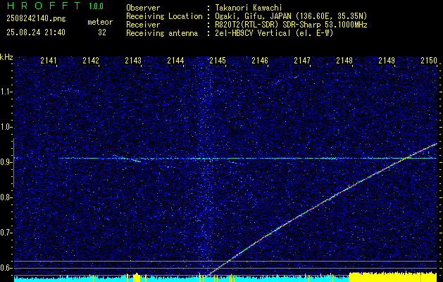This screenshot has width=443, height=282.
Task: Click time axis label 2146
Action: (260, 61)
